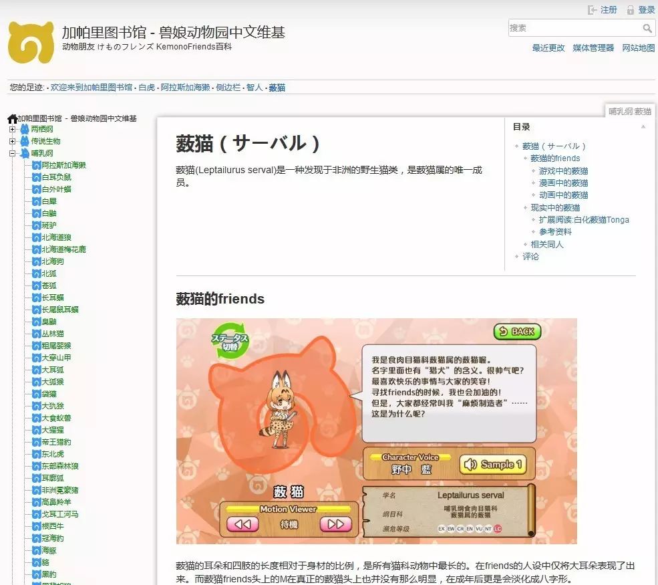
Task: Click the blue icon beside 传说生物
Action: pos(25,141)
